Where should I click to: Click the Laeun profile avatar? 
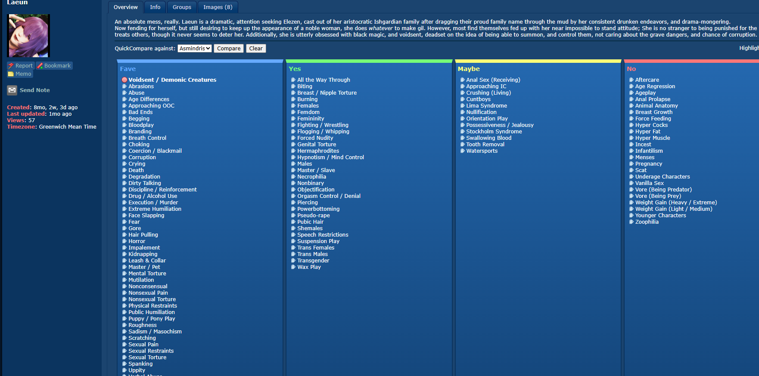tap(28, 36)
